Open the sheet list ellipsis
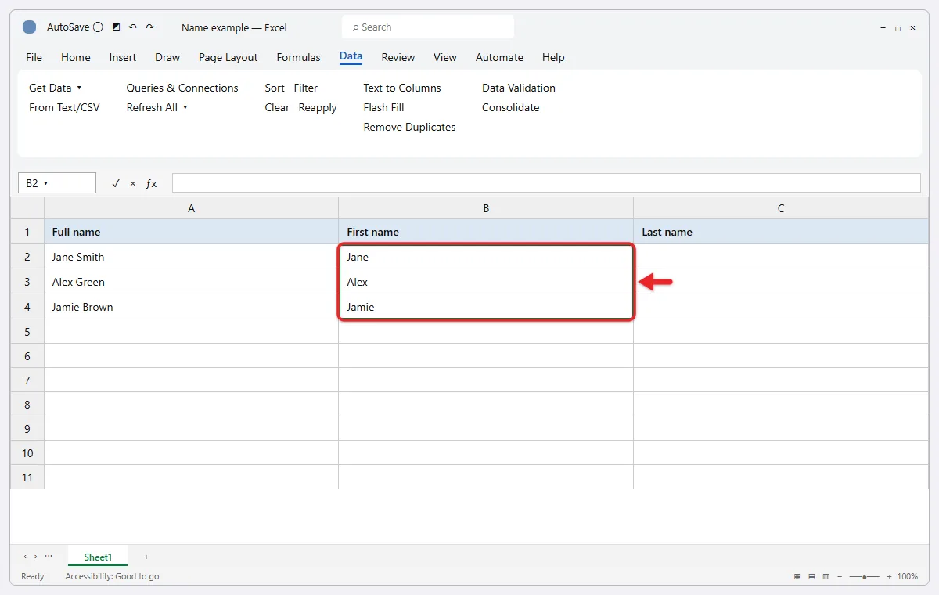 (49, 556)
